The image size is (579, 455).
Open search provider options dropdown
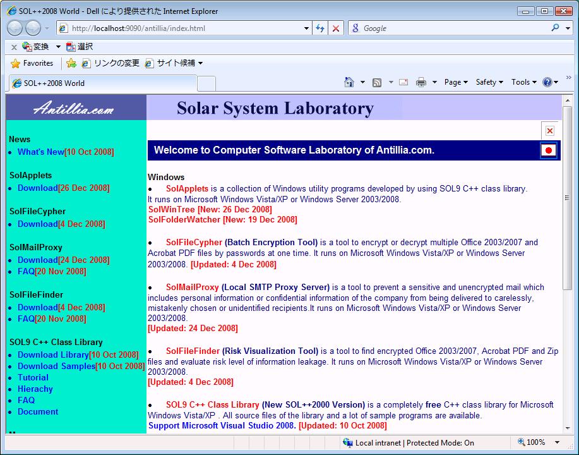coord(568,28)
